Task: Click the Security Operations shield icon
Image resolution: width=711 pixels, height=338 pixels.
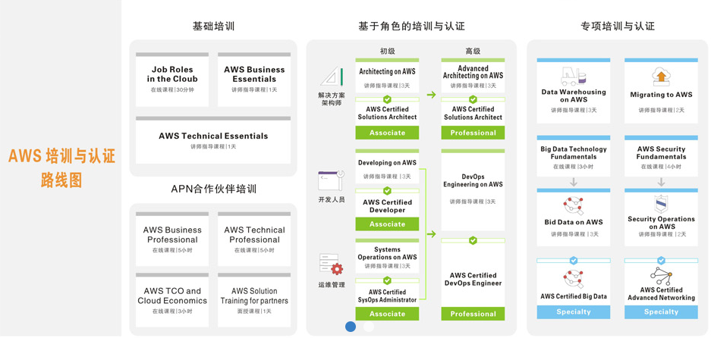Action: pyautogui.click(x=661, y=205)
